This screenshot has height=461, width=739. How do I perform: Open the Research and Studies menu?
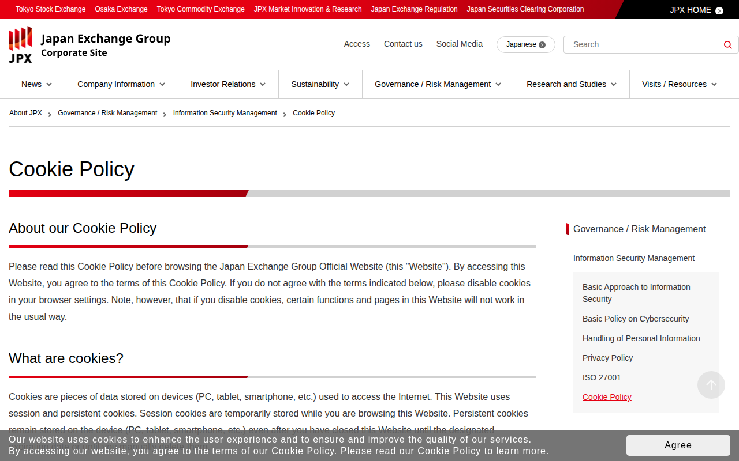(572, 84)
